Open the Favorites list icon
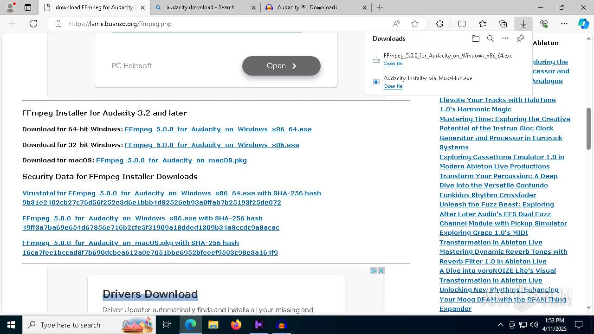The width and height of the screenshot is (594, 334). [x=483, y=24]
